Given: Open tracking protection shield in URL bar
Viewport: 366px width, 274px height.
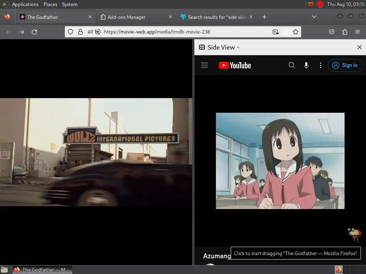Looking at the screenshot, I should pos(70,32).
